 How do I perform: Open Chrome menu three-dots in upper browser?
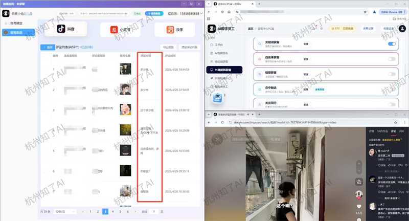click(x=404, y=12)
